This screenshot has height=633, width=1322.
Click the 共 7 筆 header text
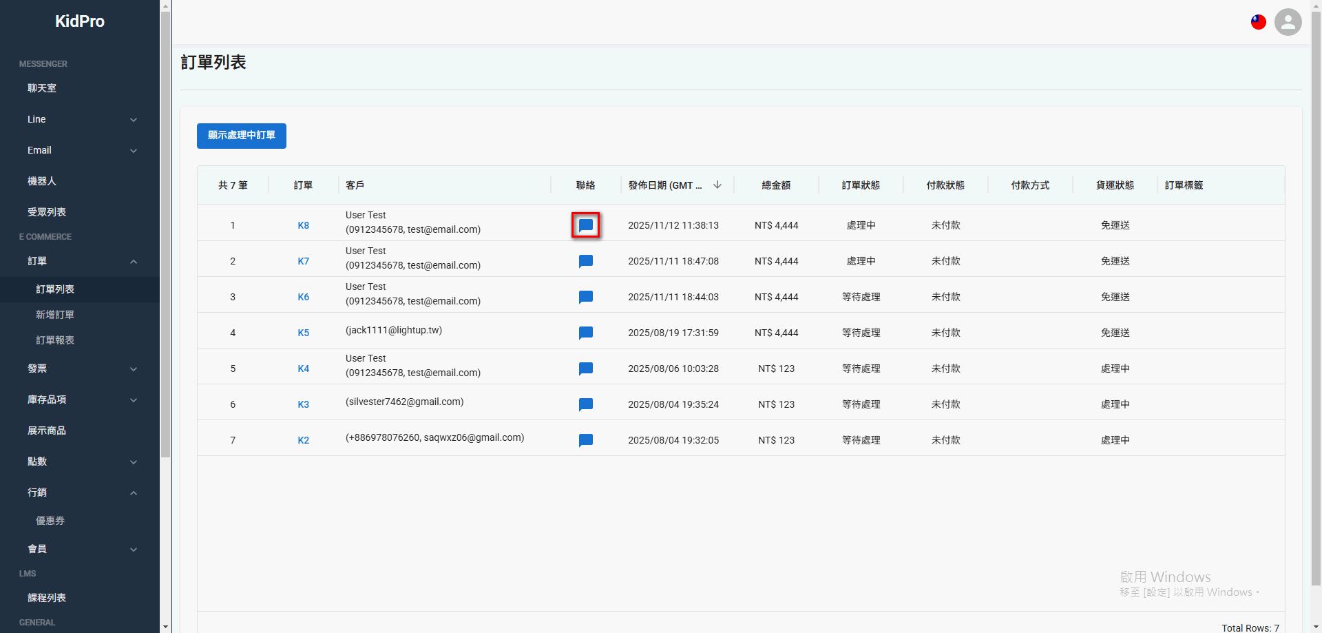coord(233,185)
